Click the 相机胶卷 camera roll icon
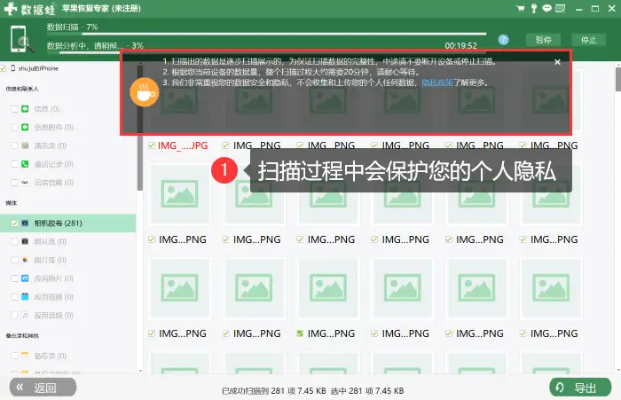The width and height of the screenshot is (621, 400). pos(25,223)
